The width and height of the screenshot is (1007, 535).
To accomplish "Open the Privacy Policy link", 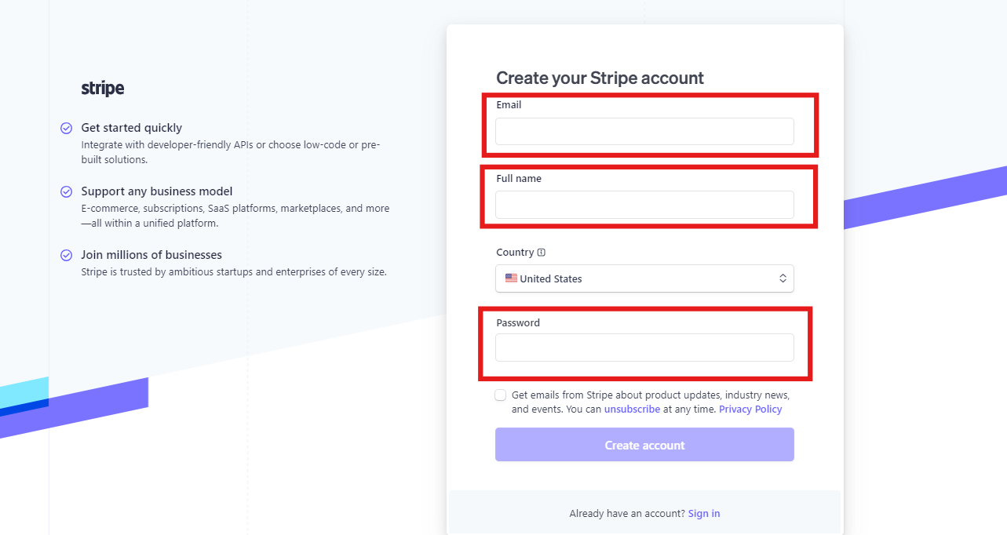I will pos(750,409).
